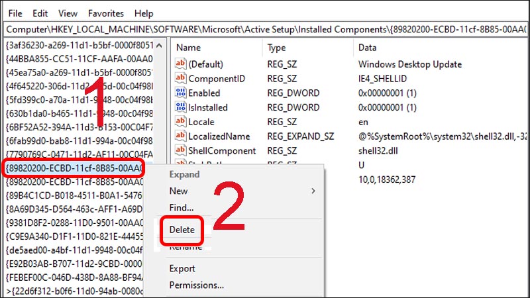The width and height of the screenshot is (530, 298).
Task: Click the 'en' Locale data cell
Action: [363, 122]
